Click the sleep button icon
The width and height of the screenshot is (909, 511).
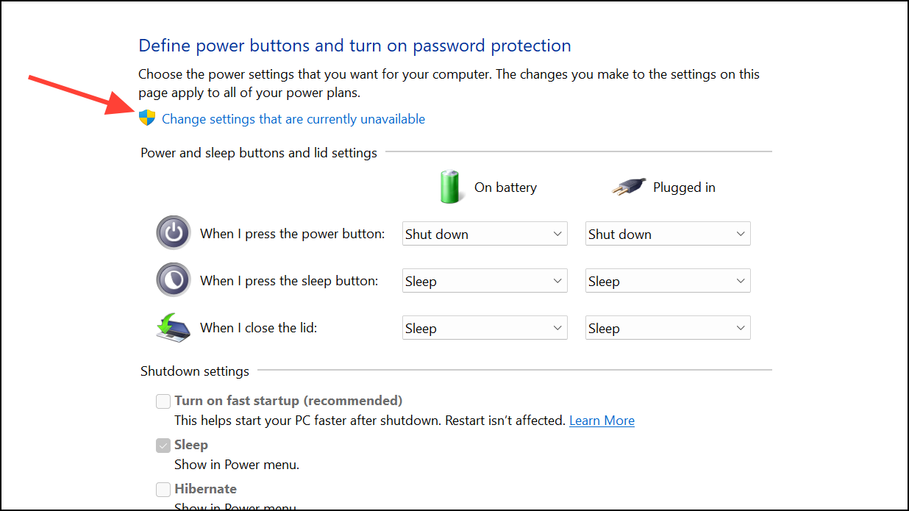point(174,279)
